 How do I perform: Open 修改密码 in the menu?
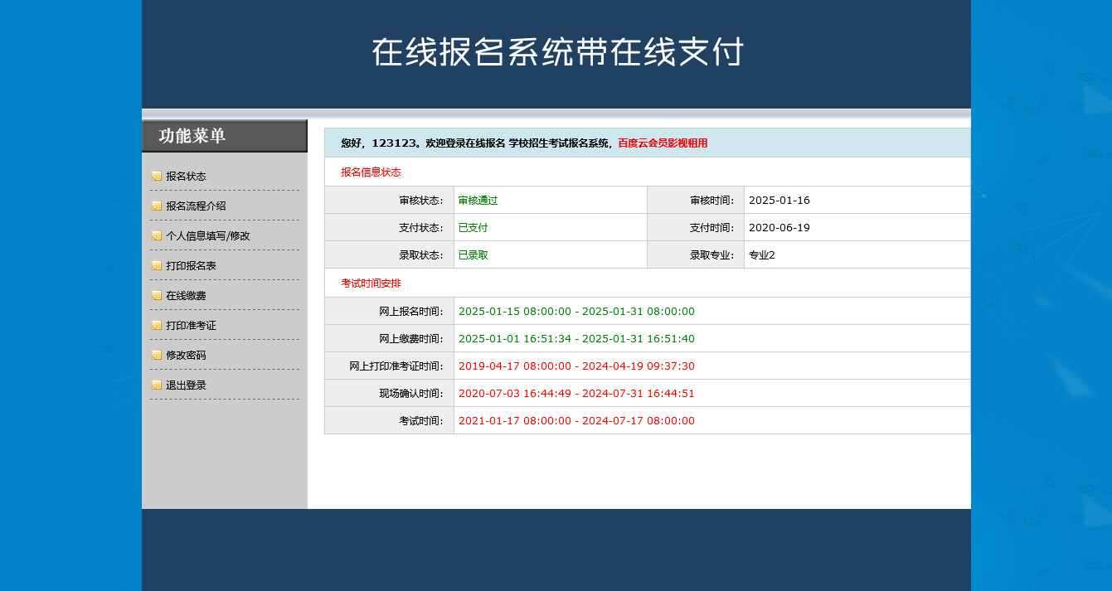[x=186, y=356]
